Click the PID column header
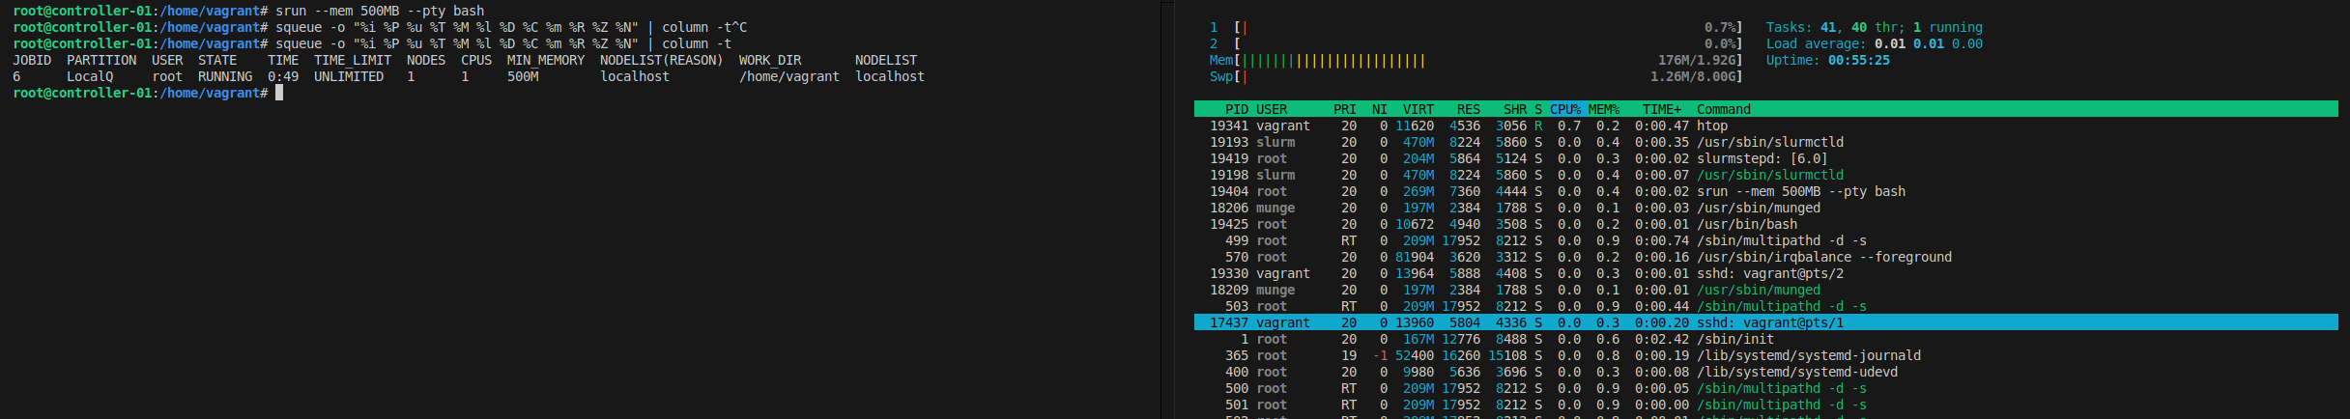 tap(1236, 109)
